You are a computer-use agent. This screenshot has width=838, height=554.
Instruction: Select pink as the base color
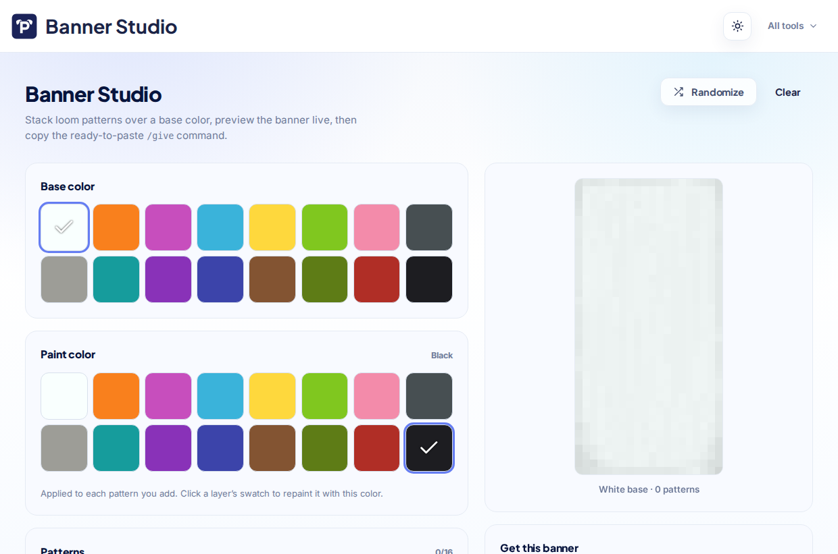[x=377, y=227]
